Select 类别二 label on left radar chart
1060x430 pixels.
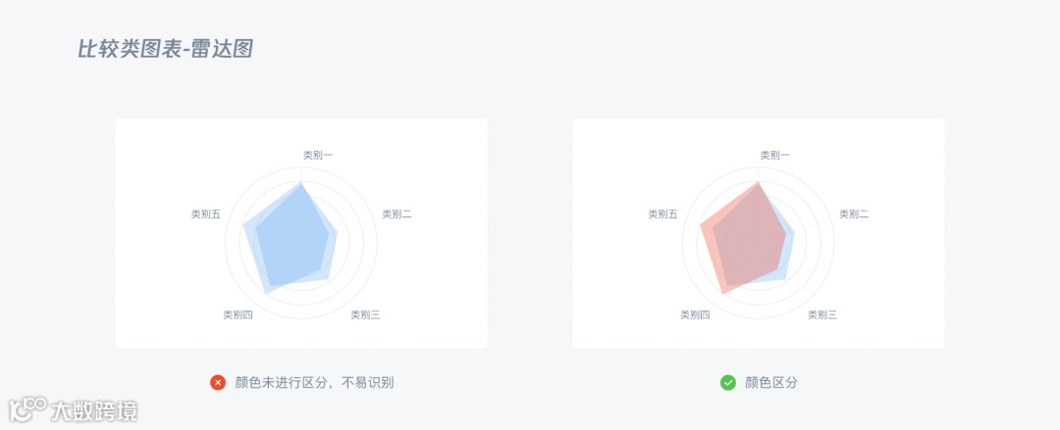[x=397, y=214]
